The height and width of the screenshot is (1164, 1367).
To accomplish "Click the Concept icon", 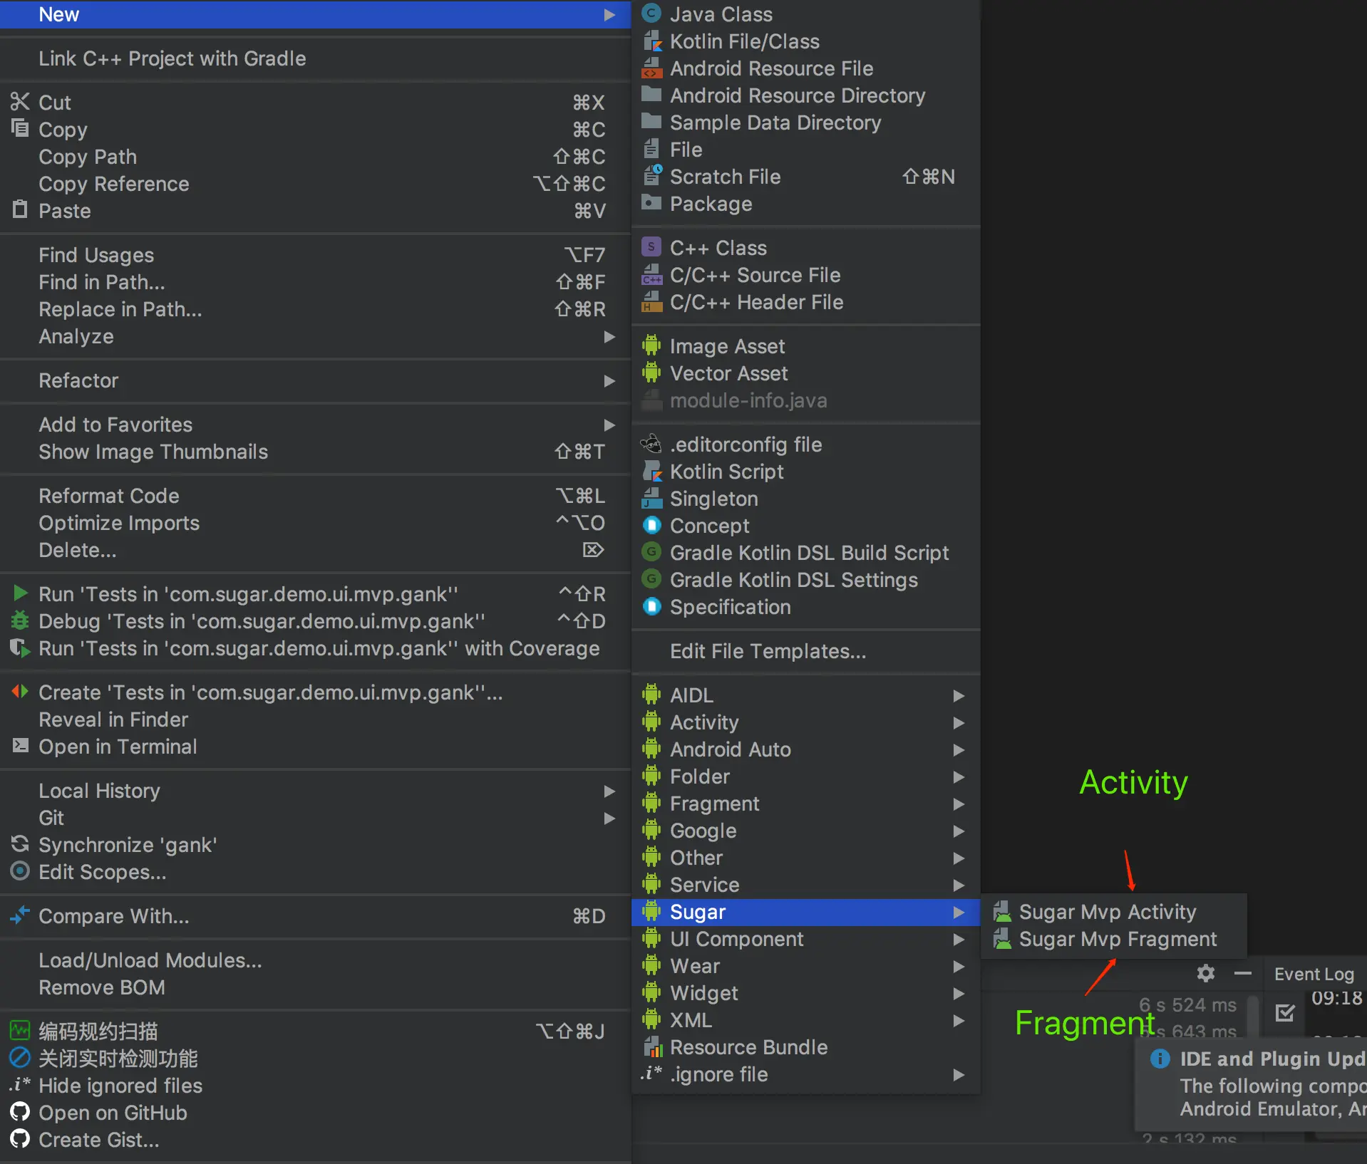I will pyautogui.click(x=651, y=526).
